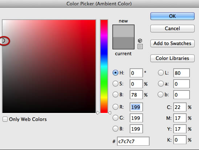The image size is (199, 150).
Task: Click the Y yellow percent field
Action: click(180, 129)
